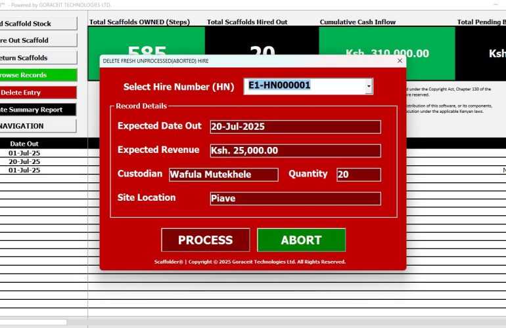506x328 pixels.
Task: Click the Expected Date Out field
Action: click(x=295, y=127)
